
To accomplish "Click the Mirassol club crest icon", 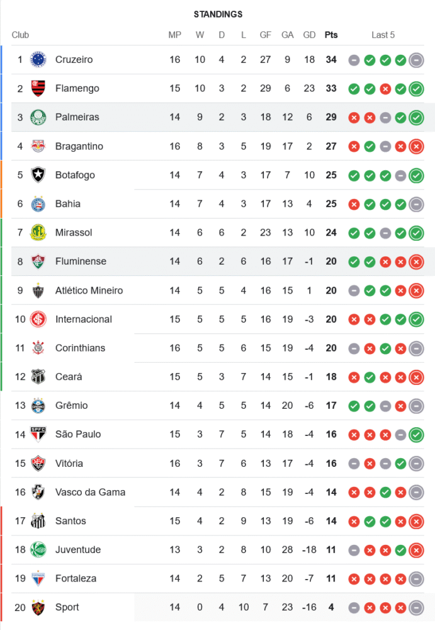I will [38, 232].
